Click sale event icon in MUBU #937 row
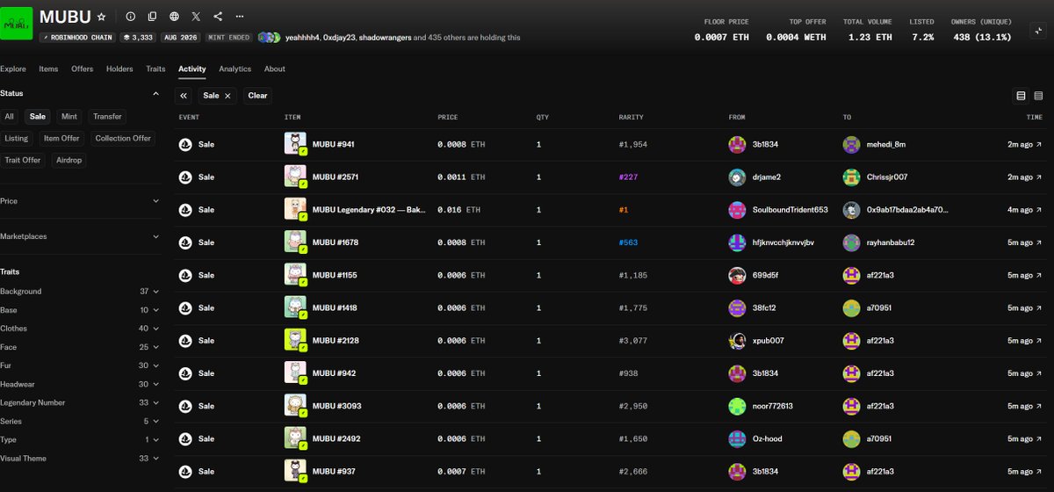 tap(185, 472)
